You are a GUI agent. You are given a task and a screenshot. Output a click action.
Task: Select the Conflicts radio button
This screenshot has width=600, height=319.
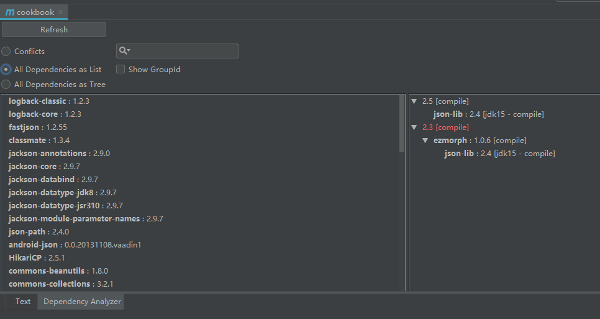point(6,52)
